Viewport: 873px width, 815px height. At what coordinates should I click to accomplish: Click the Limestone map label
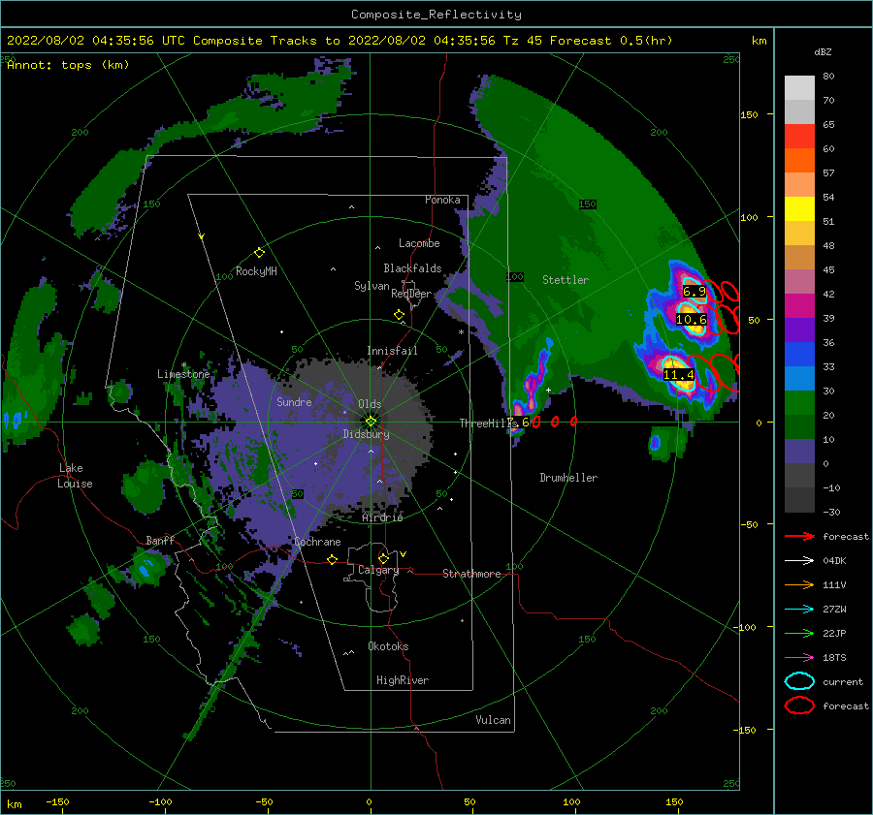pos(183,374)
